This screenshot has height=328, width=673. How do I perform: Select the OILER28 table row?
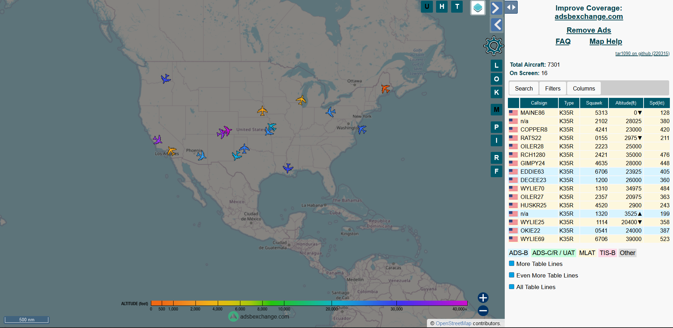[x=589, y=146]
